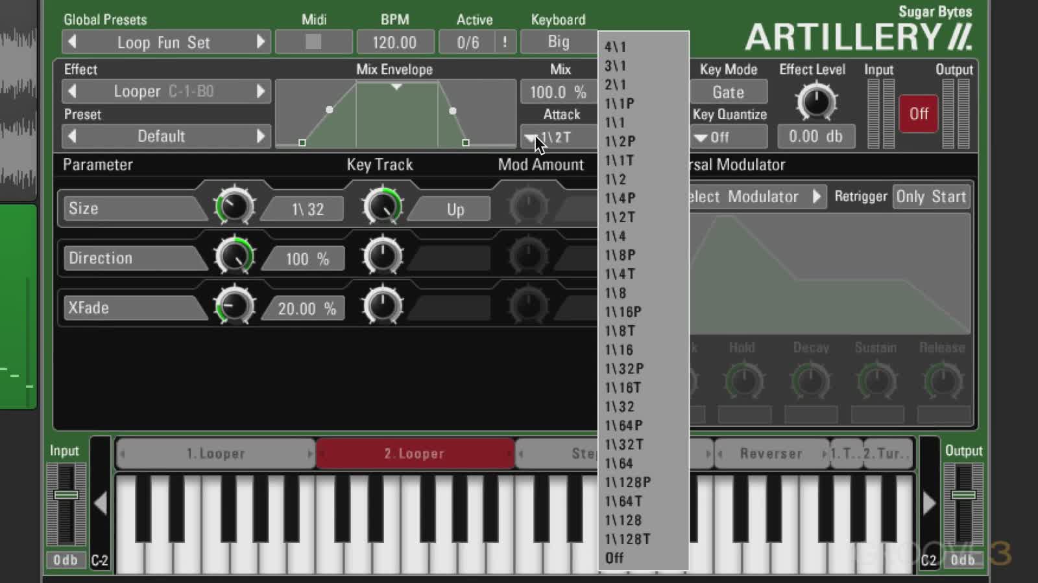Select 4\1 from attack list
The height and width of the screenshot is (583, 1038).
pyautogui.click(x=643, y=47)
